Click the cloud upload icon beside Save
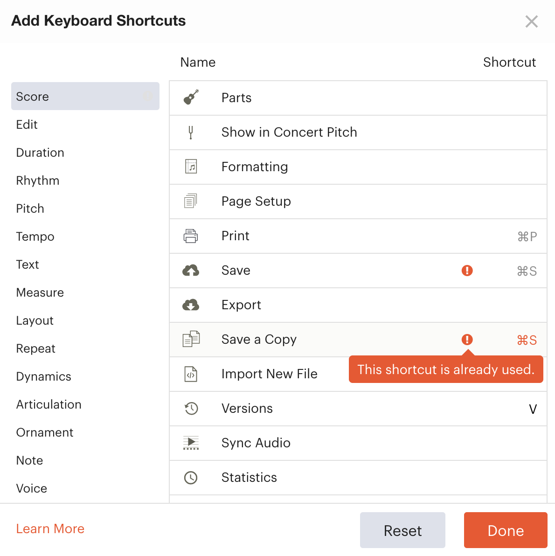Viewport: 555px width, 556px height. [191, 271]
